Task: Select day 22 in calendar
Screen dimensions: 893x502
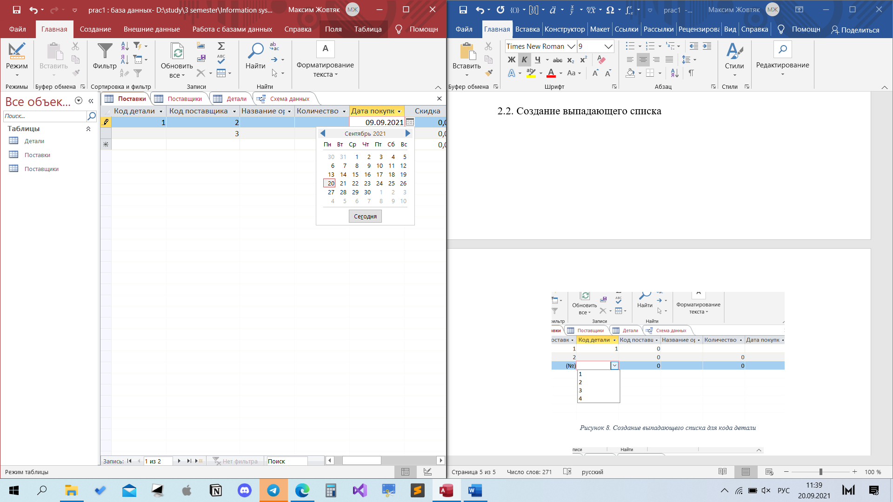Action: point(355,184)
